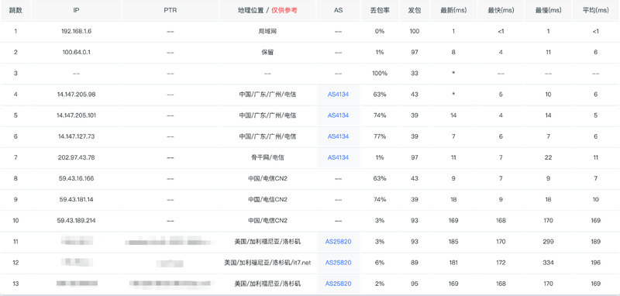Click the 100% packet loss cell
The width and height of the screenshot is (620, 296).
(x=380, y=73)
